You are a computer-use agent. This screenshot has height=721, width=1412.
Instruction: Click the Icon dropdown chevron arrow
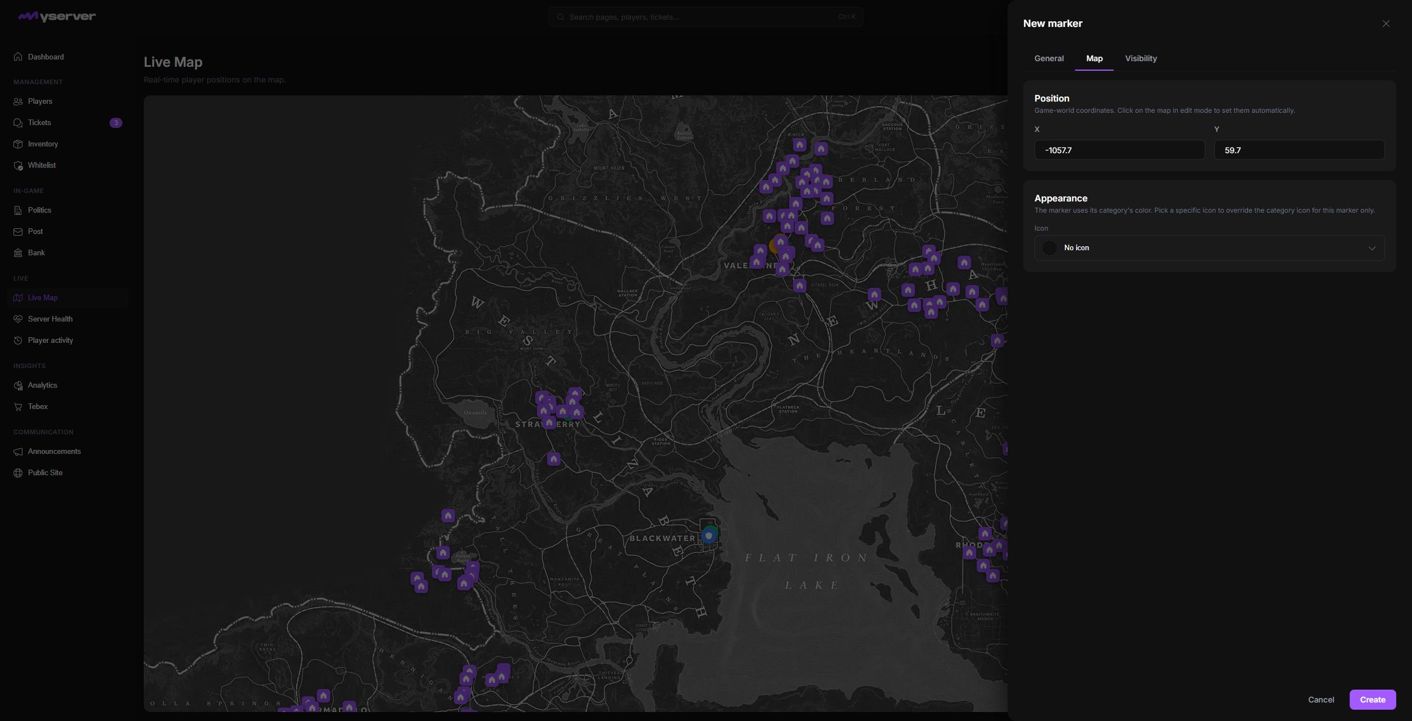1372,248
